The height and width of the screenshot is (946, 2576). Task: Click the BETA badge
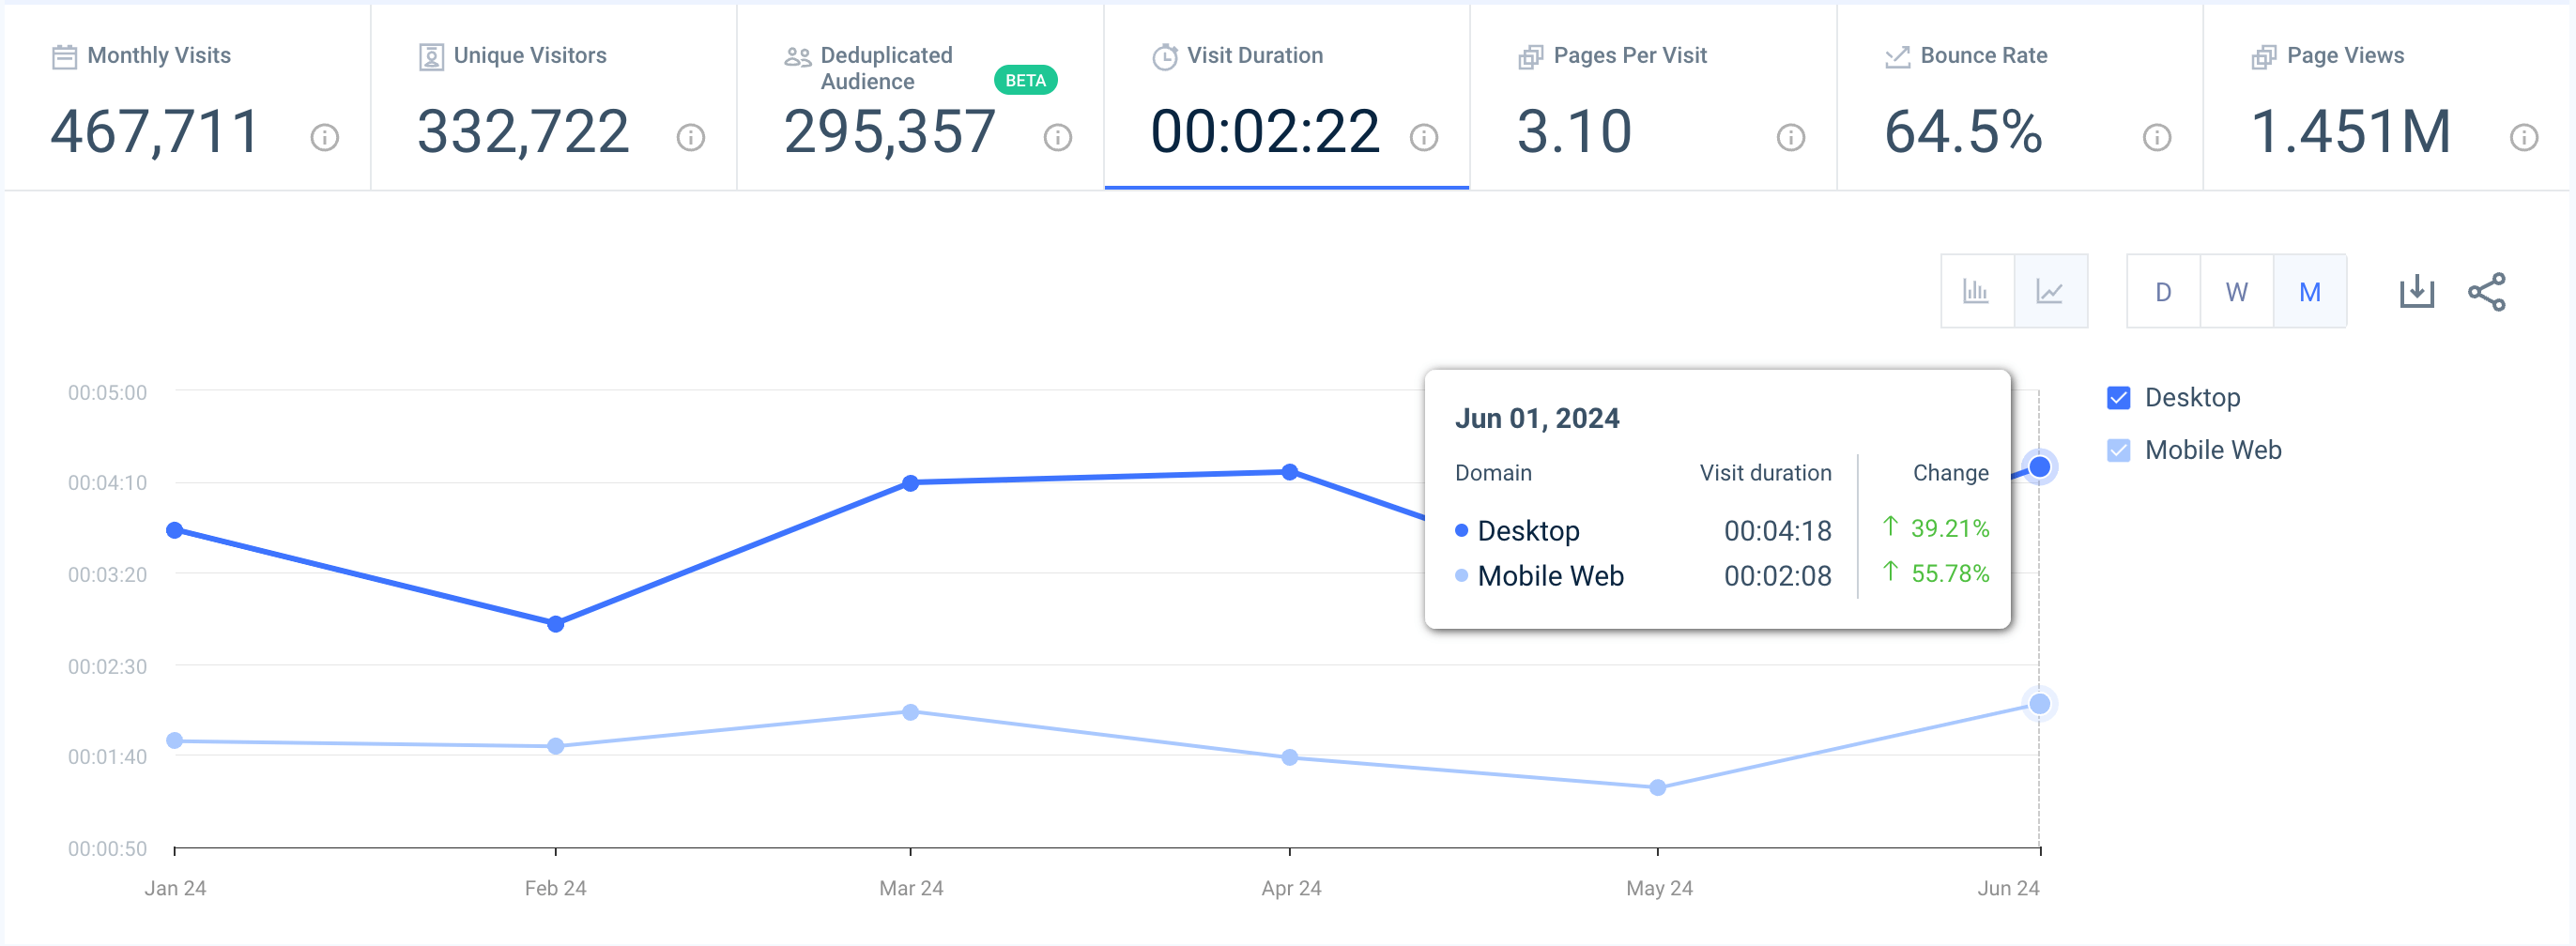pos(1025,80)
